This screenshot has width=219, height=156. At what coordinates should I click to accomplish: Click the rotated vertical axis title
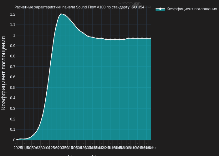pos(4,73)
